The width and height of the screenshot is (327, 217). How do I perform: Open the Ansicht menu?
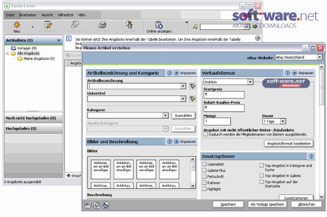point(47,15)
